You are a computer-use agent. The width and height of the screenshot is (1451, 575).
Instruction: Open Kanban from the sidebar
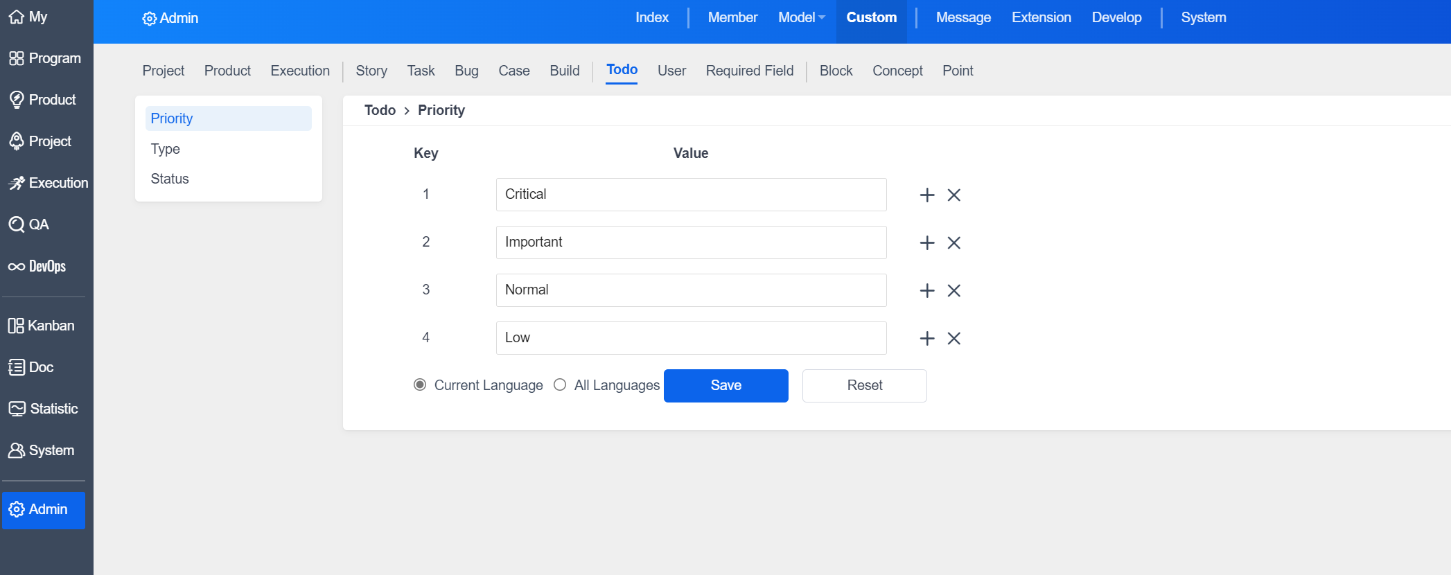42,326
